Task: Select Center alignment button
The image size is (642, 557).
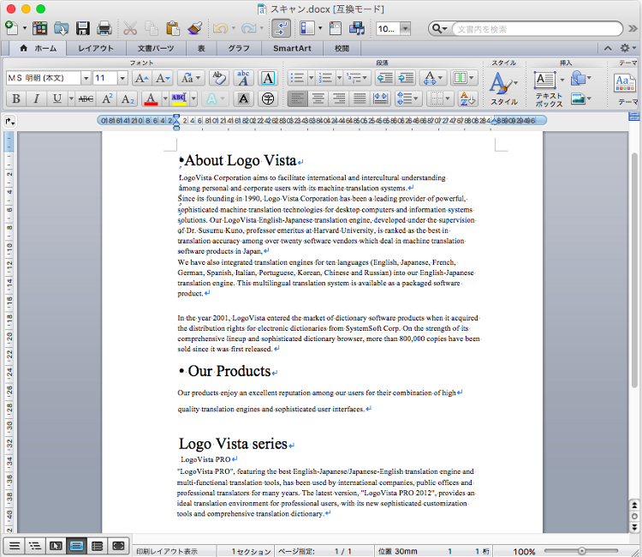Action: [x=318, y=99]
